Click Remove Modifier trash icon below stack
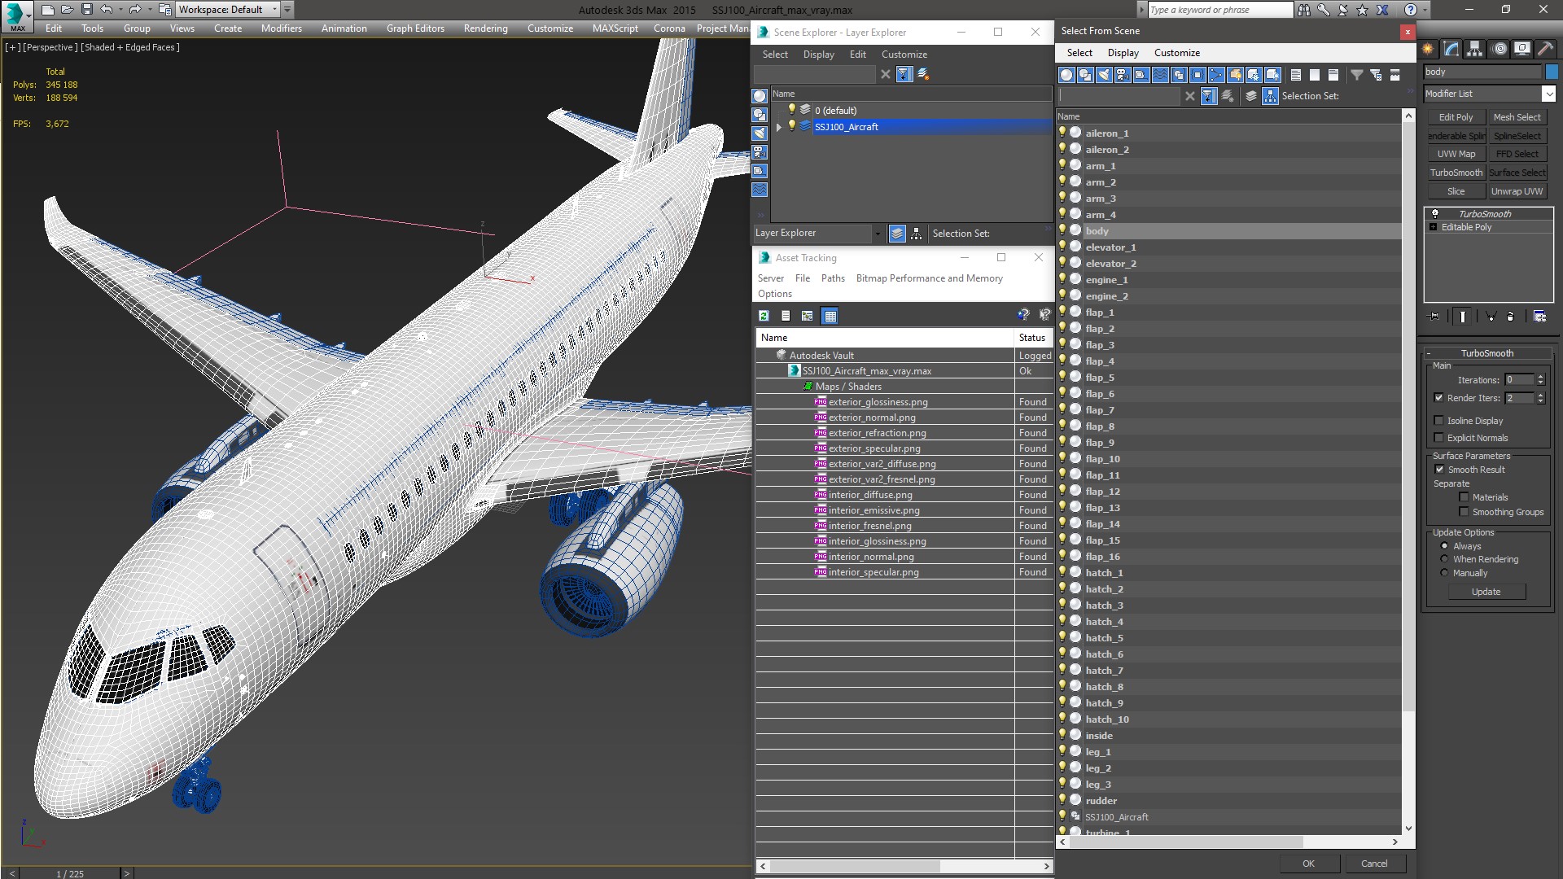This screenshot has width=1563, height=879. pos(1511,317)
